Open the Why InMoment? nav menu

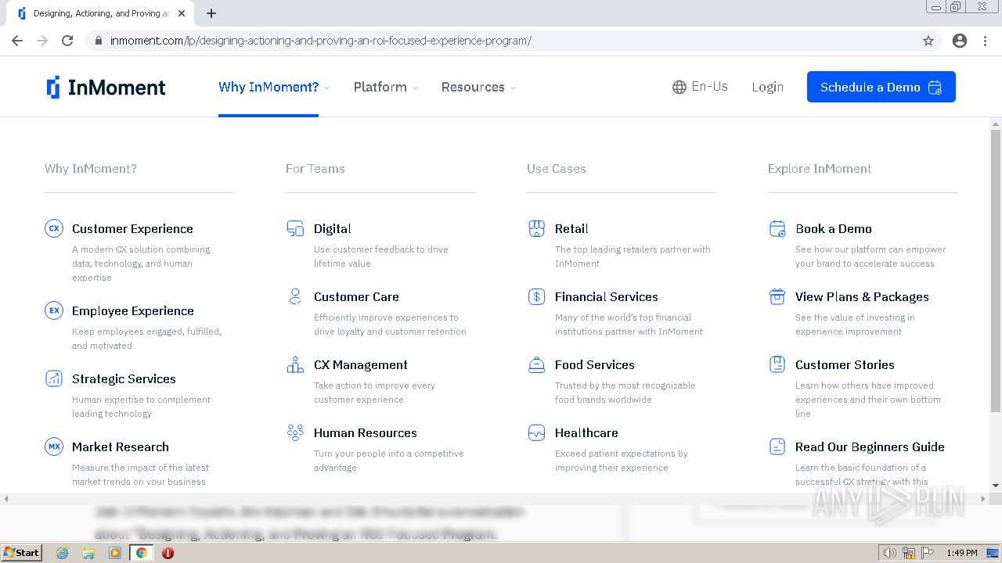(x=269, y=87)
